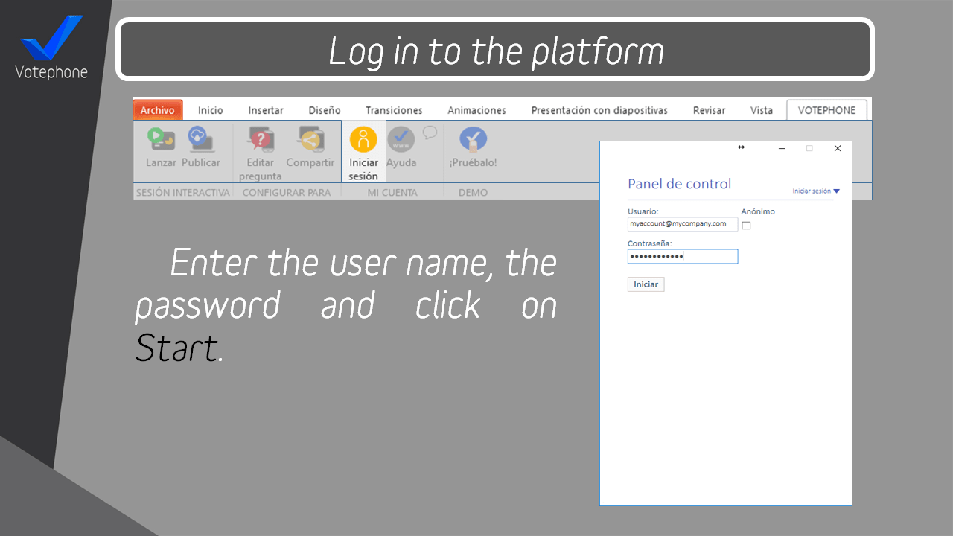Click the Usuario email field
The height and width of the screenshot is (536, 953).
click(x=683, y=224)
